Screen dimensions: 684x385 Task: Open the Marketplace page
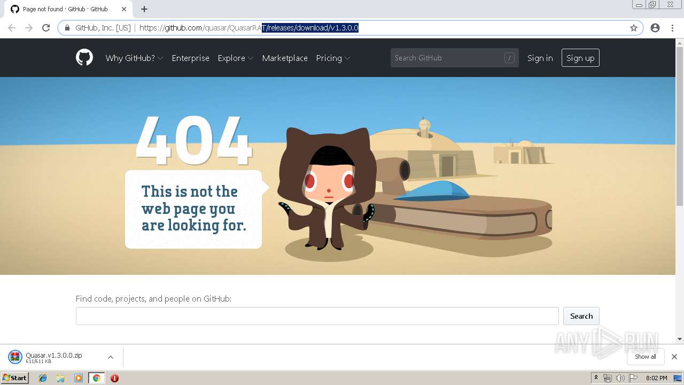(285, 58)
